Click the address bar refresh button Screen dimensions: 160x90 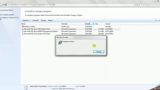tap(137, 5)
